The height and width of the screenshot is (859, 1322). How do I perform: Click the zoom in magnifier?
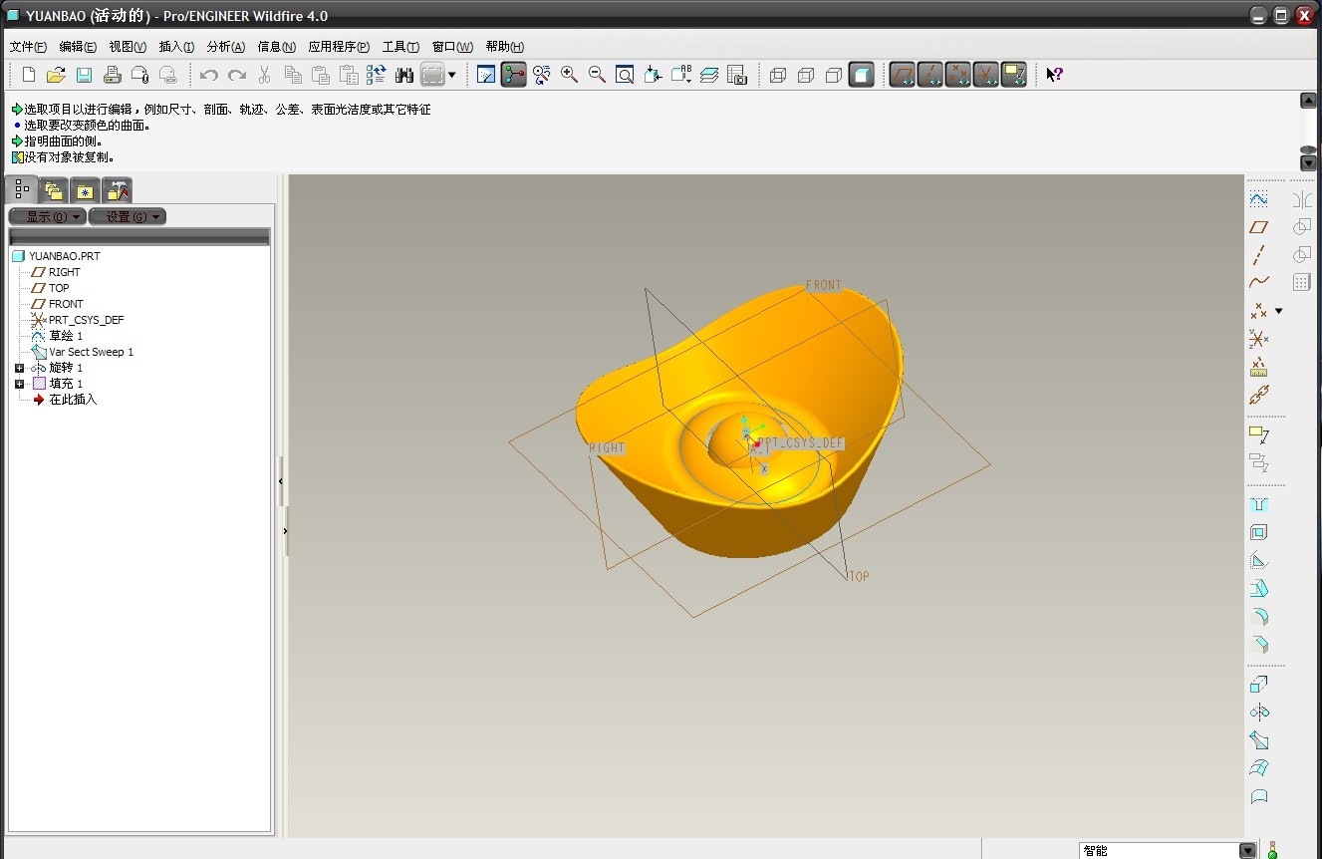pyautogui.click(x=570, y=75)
